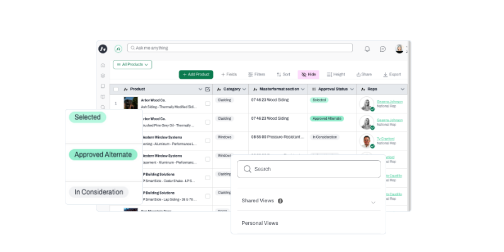Open the layers icon in sidebar
This screenshot has width=504, height=252.
103,76
